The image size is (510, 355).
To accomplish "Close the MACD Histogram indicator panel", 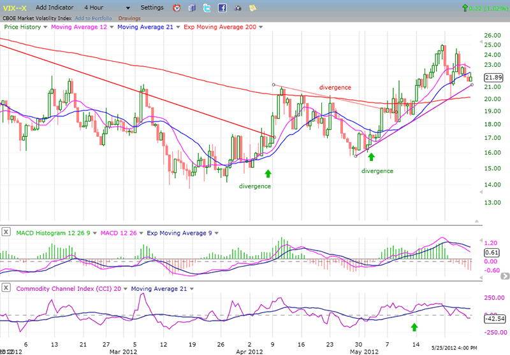I will tap(6, 230).
